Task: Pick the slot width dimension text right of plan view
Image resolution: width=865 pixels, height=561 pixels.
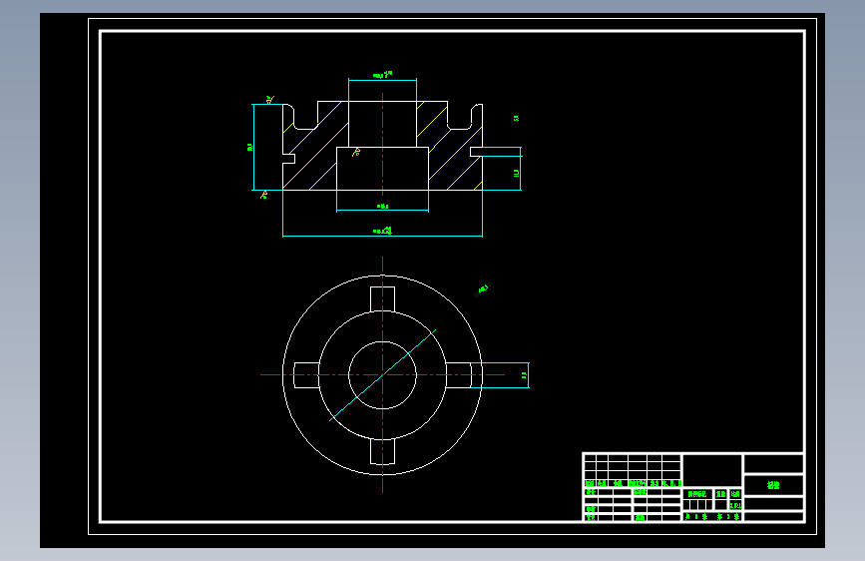Action: (524, 375)
